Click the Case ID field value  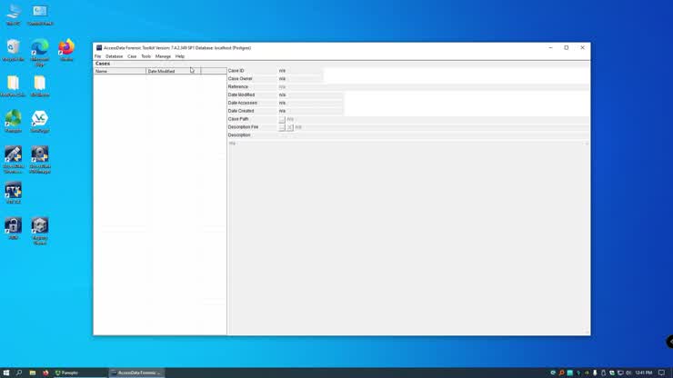[300, 71]
